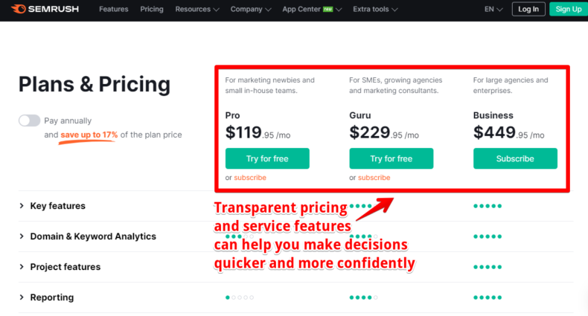Toggle the Pay annually switch
Screen dimensions: 588x316
coord(30,120)
